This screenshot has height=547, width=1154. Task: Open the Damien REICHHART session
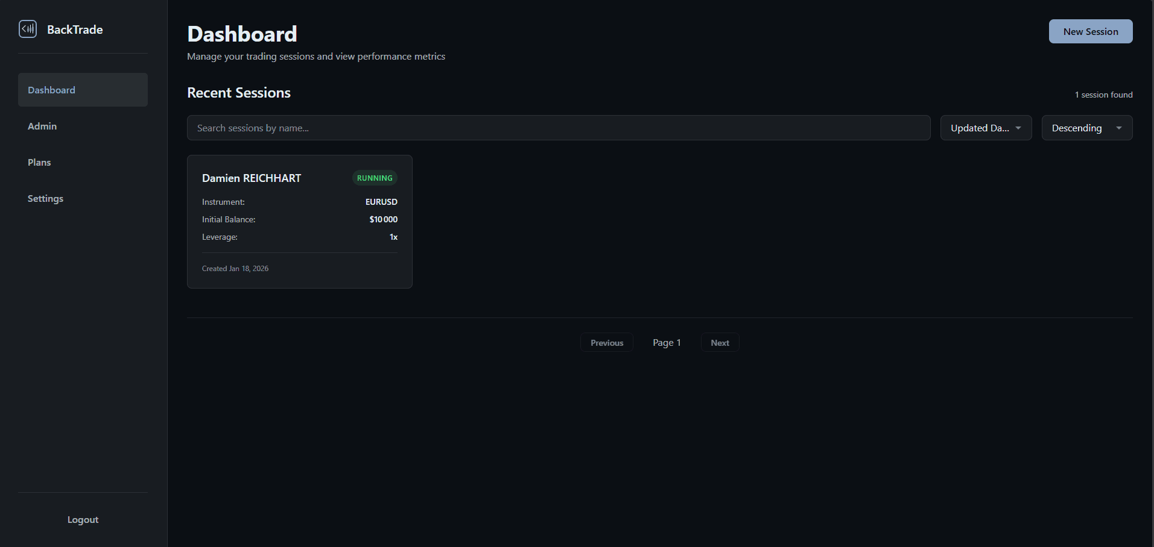point(252,178)
